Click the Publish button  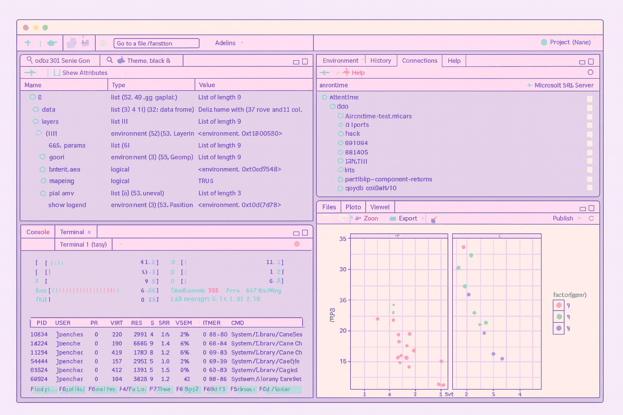[x=563, y=218]
